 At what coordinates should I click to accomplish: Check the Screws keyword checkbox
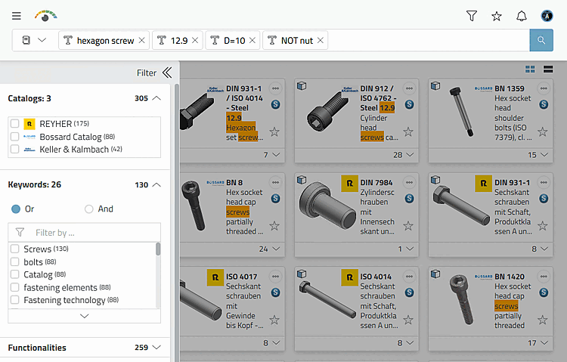(15, 249)
